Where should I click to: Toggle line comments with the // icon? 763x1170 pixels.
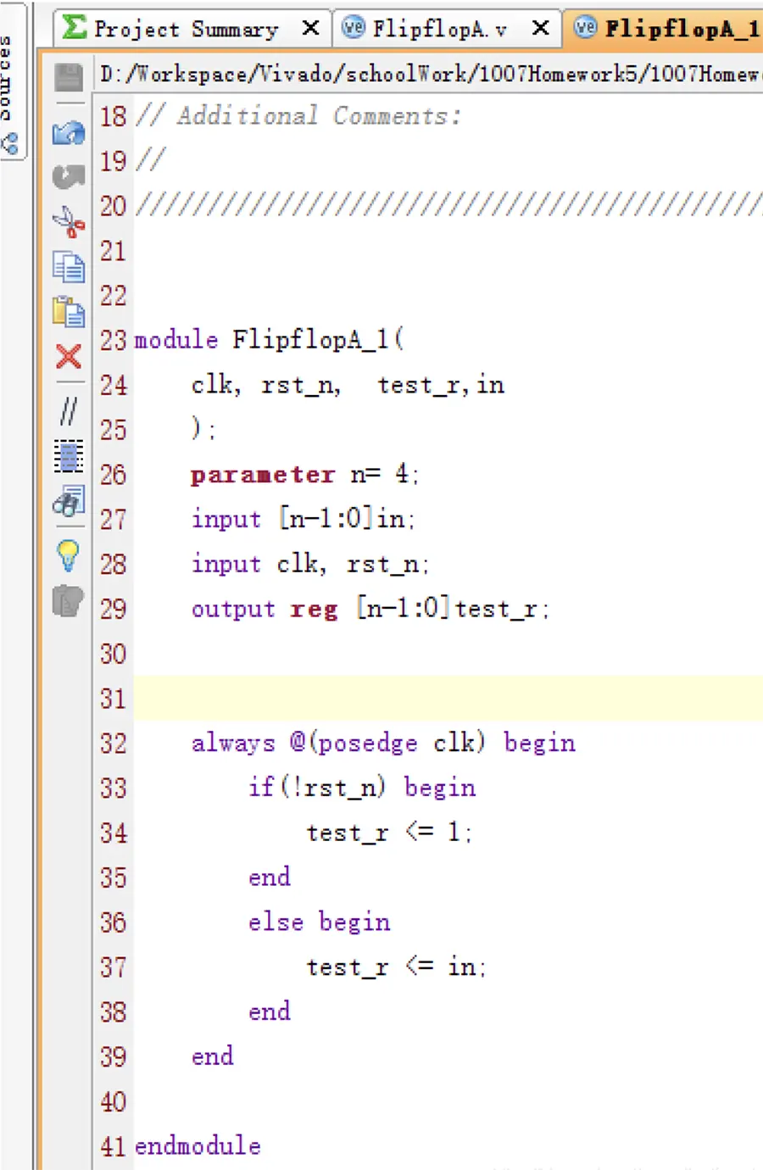(x=69, y=411)
